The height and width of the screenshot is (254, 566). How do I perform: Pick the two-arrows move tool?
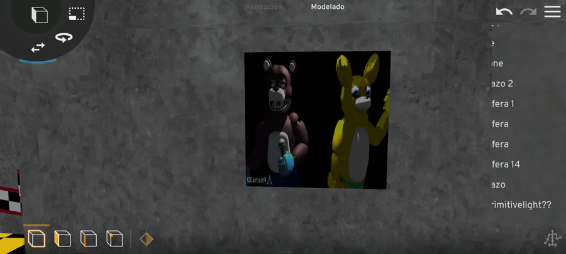38,47
